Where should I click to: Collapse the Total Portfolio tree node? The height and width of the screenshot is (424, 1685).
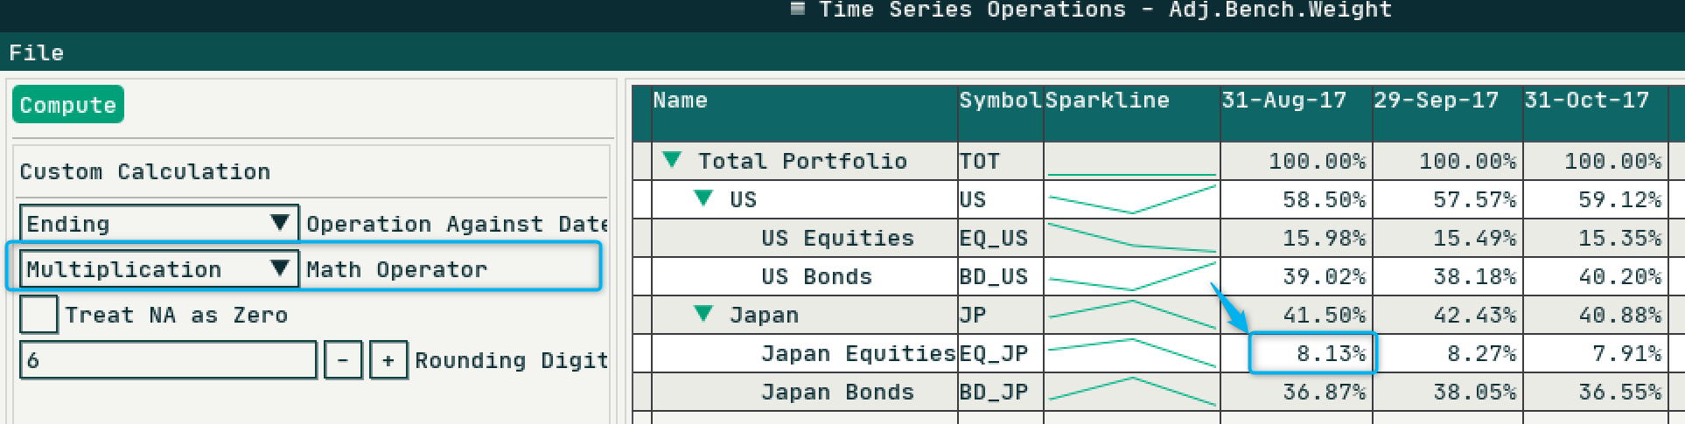coord(672,160)
